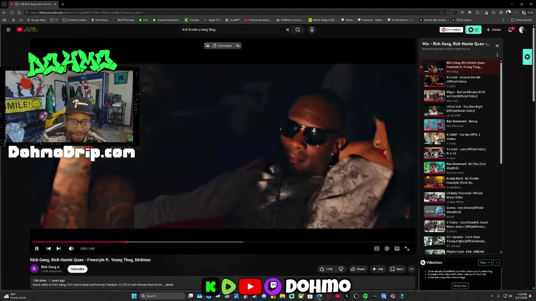Open the Creator Dashboard bookmark
Viewport: 536px width, 301px height.
coord(166,20)
